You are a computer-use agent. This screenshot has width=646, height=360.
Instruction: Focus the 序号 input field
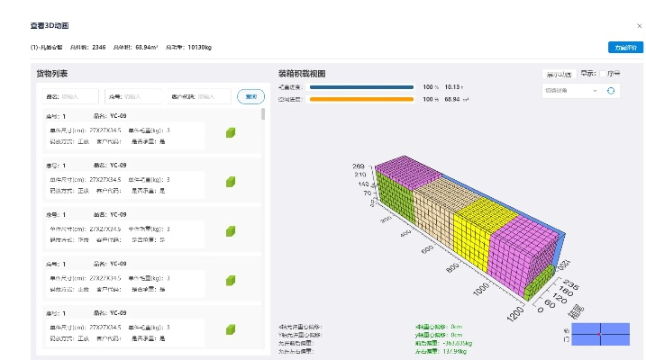tap(135, 96)
